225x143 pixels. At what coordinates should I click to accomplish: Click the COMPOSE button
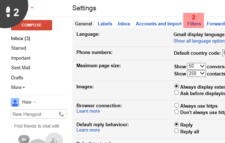pos(31,25)
